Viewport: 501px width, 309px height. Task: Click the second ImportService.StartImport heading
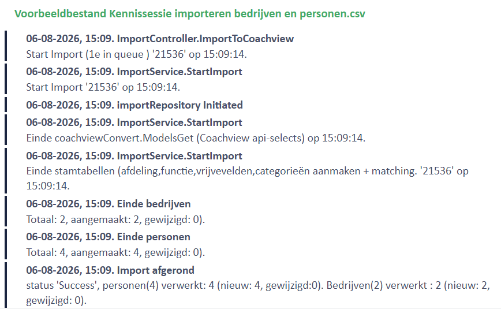pos(134,122)
